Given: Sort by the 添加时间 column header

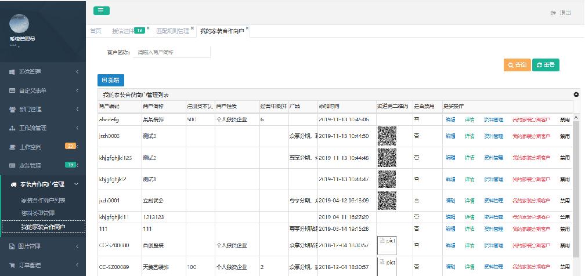Looking at the screenshot, I should tap(346, 106).
